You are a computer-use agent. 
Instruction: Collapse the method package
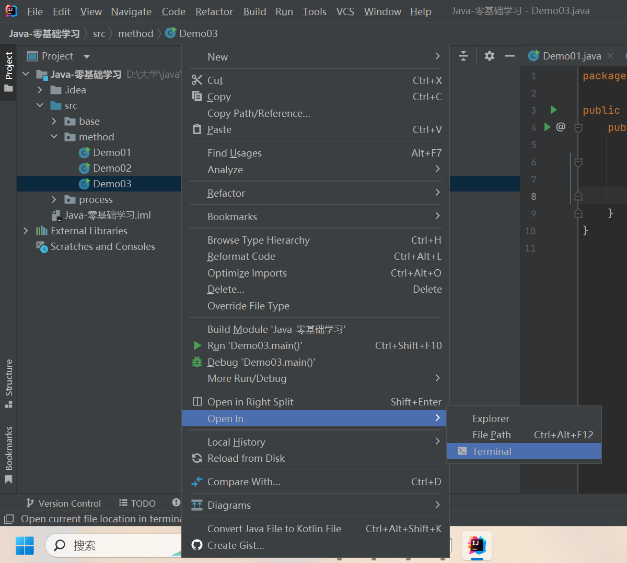[x=54, y=137]
